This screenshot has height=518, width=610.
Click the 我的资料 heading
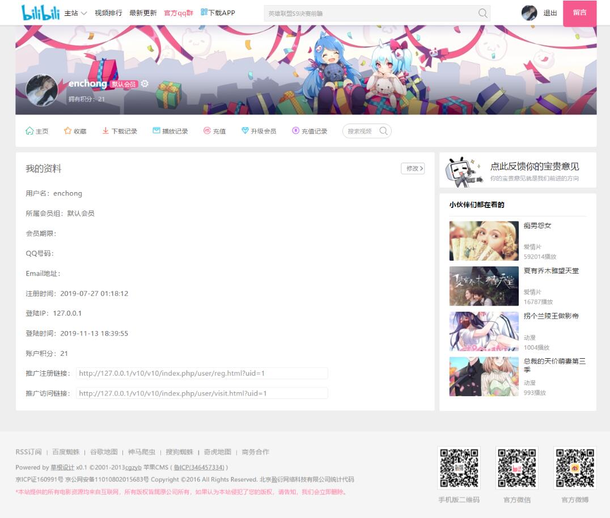44,168
